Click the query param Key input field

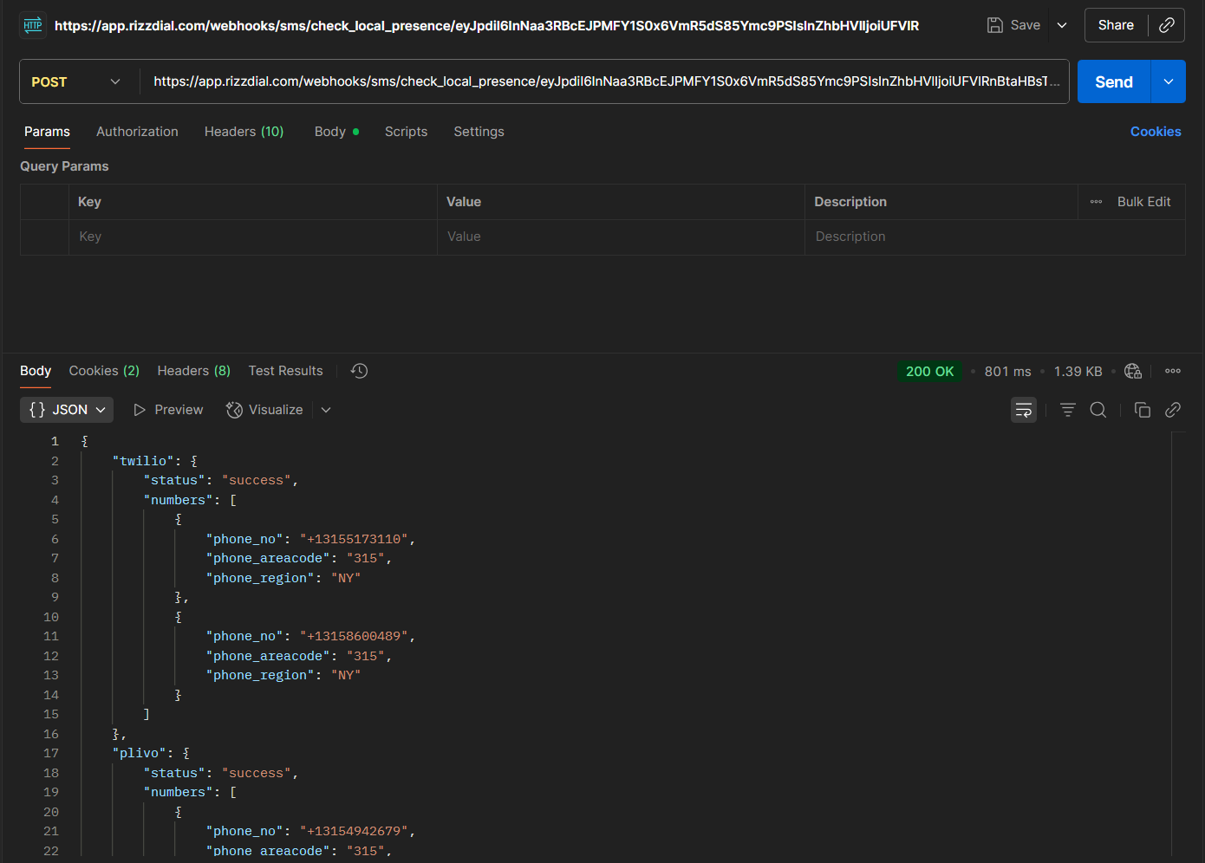[252, 237]
